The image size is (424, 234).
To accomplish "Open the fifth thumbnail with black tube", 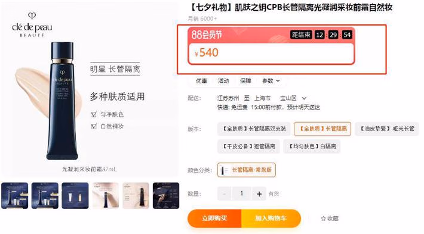I will click(136, 196).
